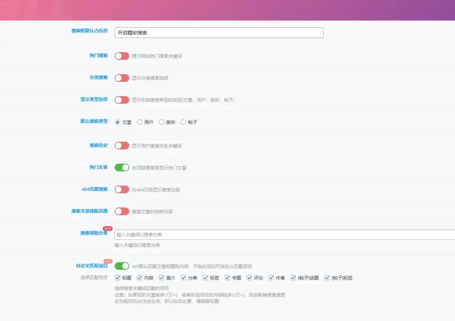The image size is (455, 321).
Task: Uncheck the 分类 checkbox
Action: pyautogui.click(x=183, y=278)
